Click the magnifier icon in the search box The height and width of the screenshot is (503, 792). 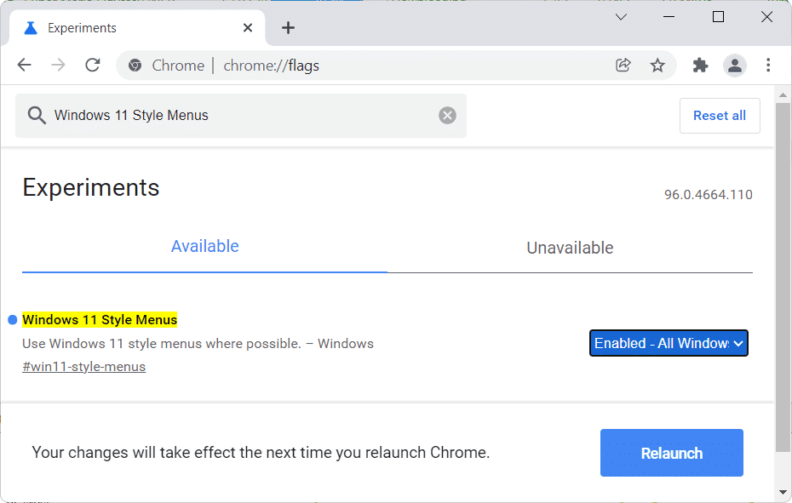37,116
